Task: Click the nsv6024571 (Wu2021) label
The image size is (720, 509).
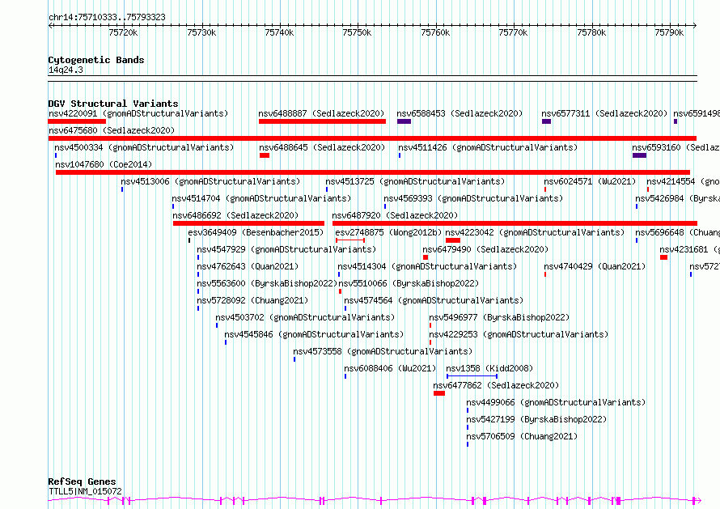Action: (590, 181)
